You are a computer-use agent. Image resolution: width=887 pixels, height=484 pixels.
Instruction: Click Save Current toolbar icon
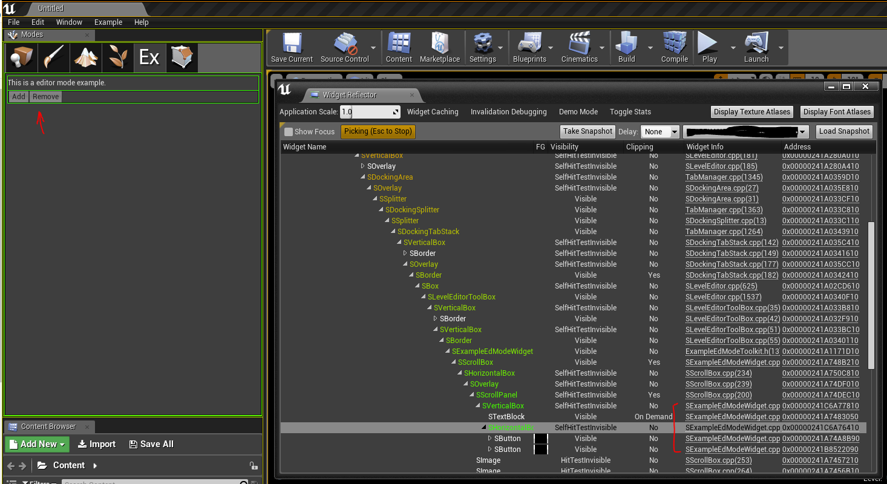pyautogui.click(x=292, y=48)
